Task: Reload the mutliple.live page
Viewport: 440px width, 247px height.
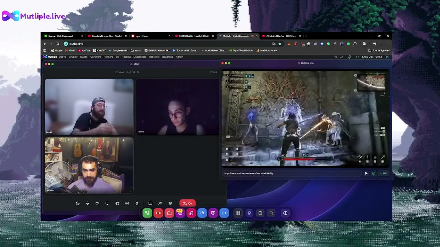Action: point(58,44)
